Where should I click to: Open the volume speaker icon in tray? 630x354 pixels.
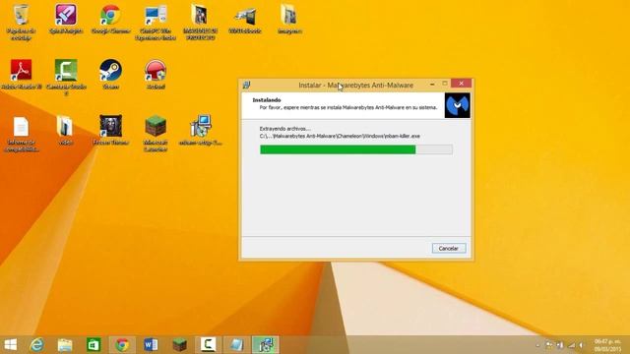[x=582, y=345]
